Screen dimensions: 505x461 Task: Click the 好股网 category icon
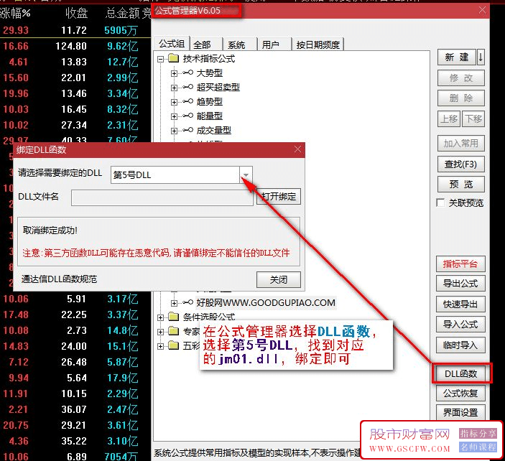(x=187, y=302)
